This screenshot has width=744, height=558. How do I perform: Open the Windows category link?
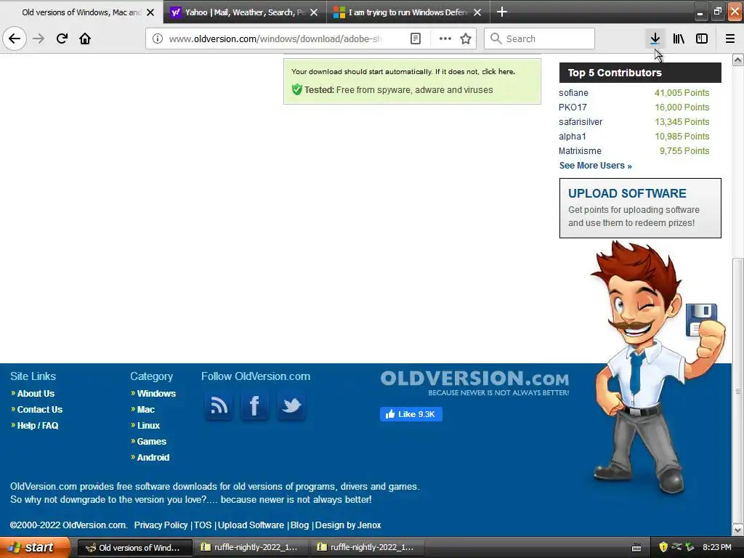(156, 394)
